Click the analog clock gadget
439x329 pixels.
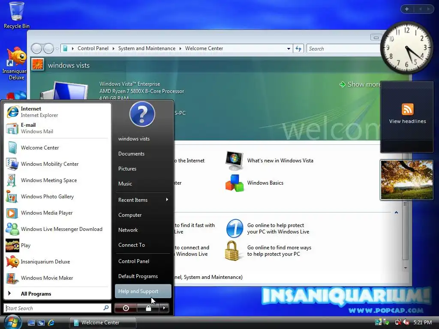(x=406, y=48)
